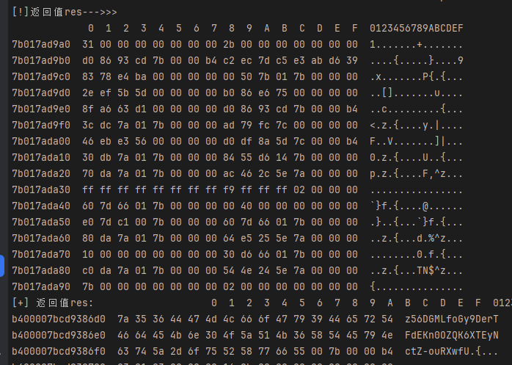Click the address 7b017ada00

point(41,141)
